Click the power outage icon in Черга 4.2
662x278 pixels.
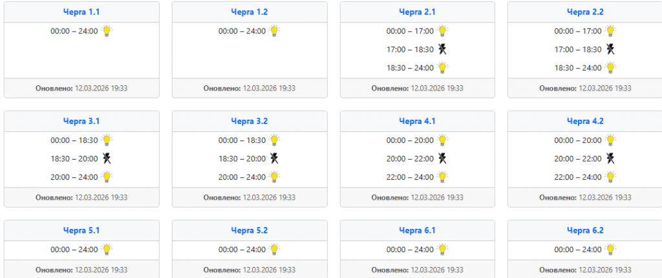tap(610, 158)
